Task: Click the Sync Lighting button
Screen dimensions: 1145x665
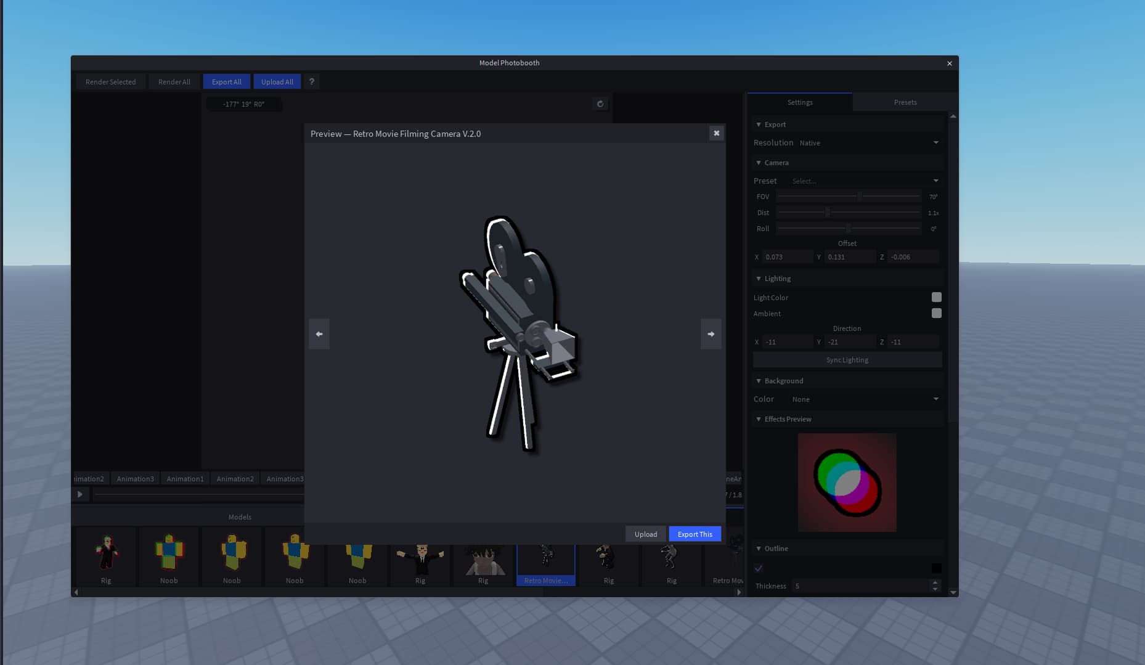Action: (x=847, y=360)
